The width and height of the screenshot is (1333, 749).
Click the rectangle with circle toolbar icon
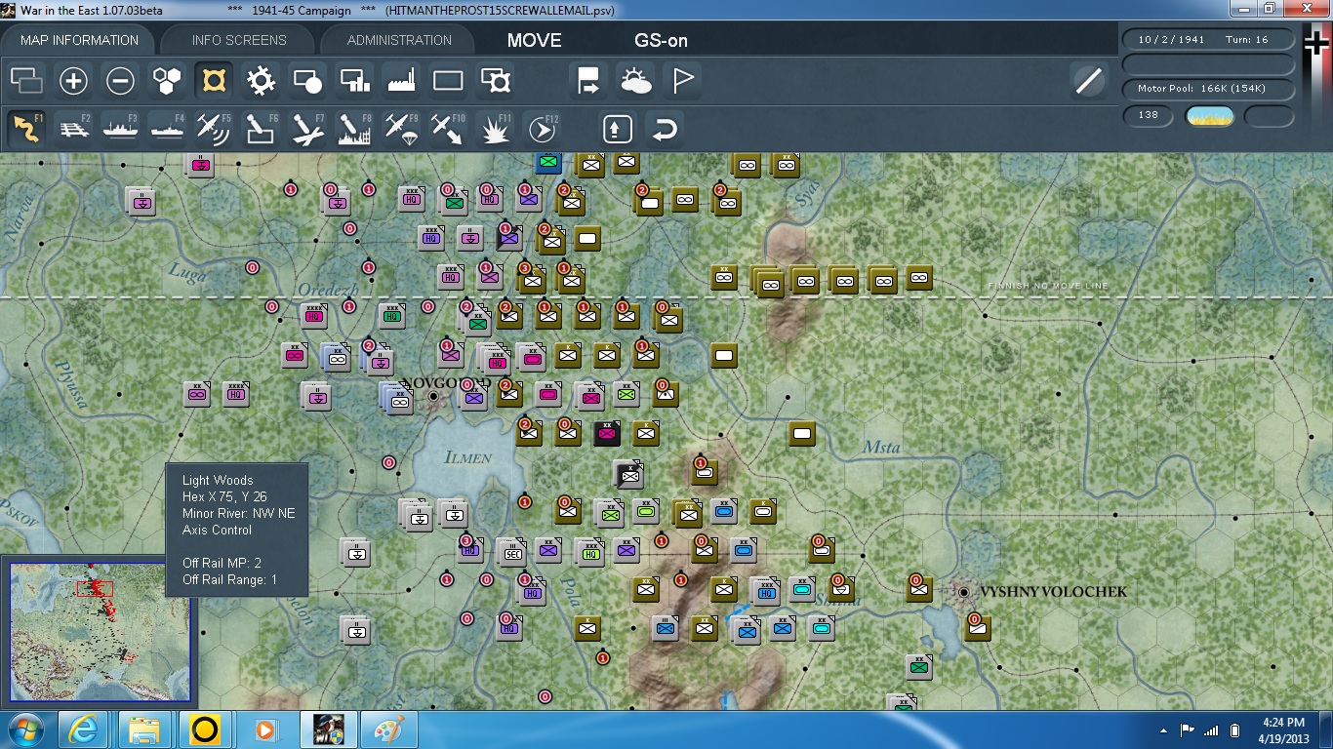click(307, 81)
